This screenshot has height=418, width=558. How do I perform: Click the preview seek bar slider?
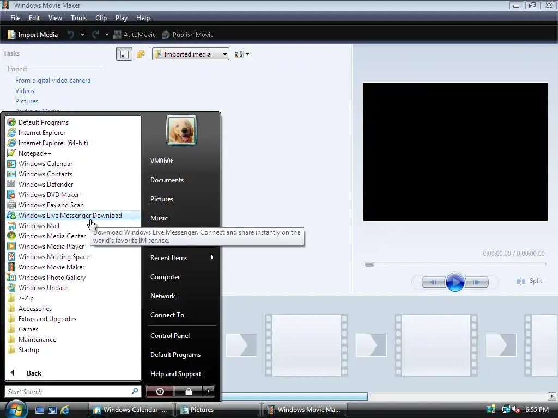click(370, 264)
